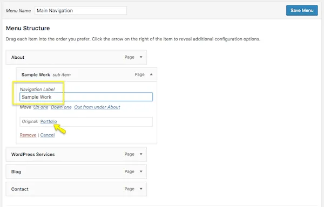Expand the About menu item arrow
Viewport: 324px width, 207px height.
click(x=141, y=57)
